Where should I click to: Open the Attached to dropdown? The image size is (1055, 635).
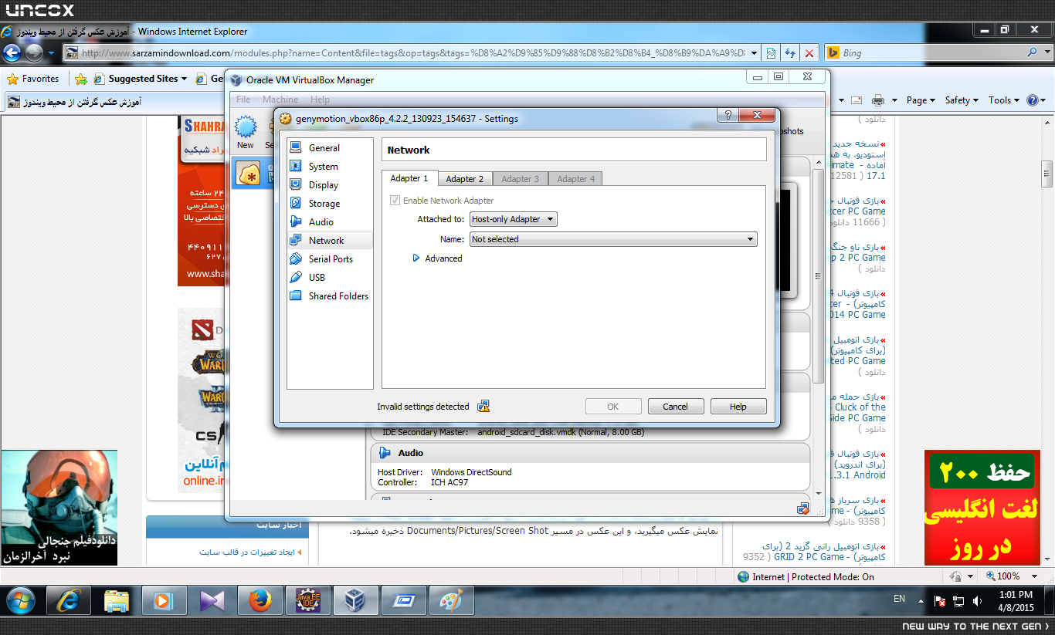click(x=514, y=219)
